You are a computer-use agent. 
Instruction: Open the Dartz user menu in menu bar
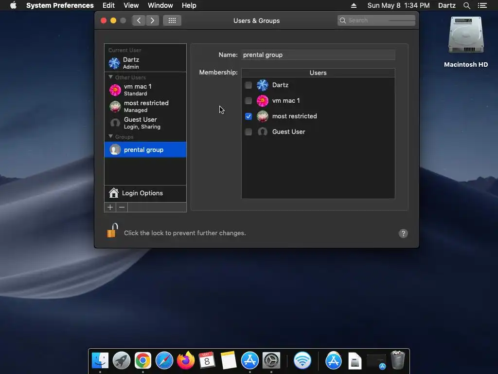447,5
